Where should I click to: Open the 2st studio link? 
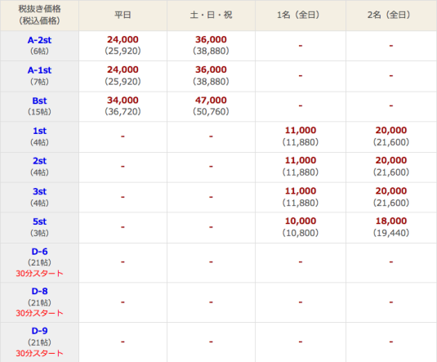point(39,161)
